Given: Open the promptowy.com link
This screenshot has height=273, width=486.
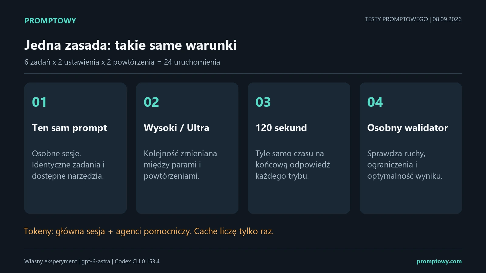Looking at the screenshot, I should 439,261.
